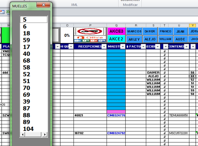Click the FRANCO button

(x=165, y=31)
